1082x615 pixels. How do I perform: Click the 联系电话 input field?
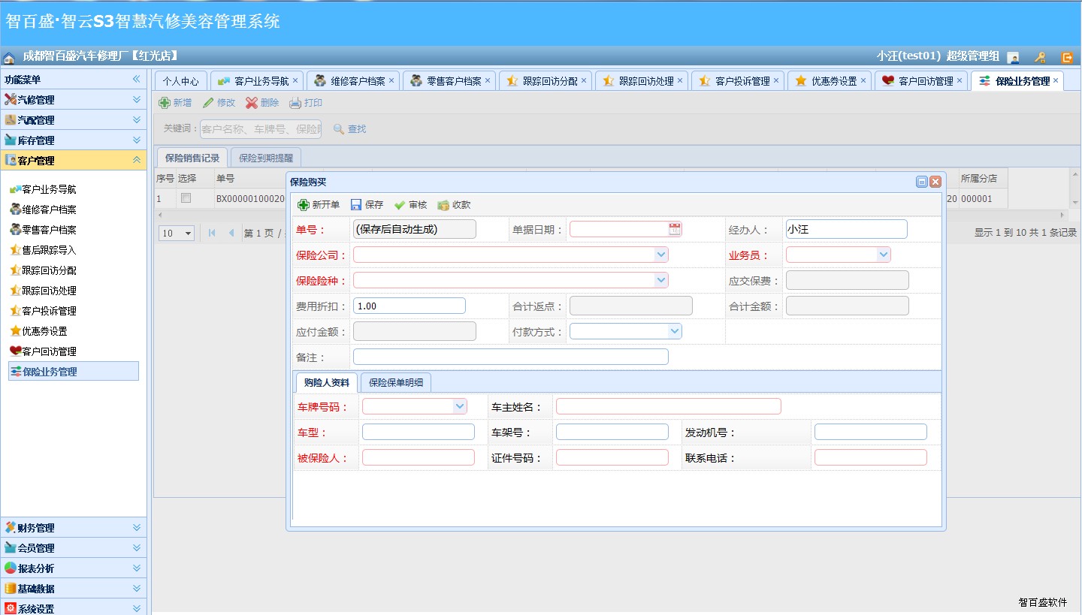[x=871, y=457]
